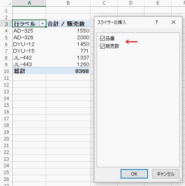Select the empty cell B14
This screenshot has width=185, height=186.
(x=68, y=98)
